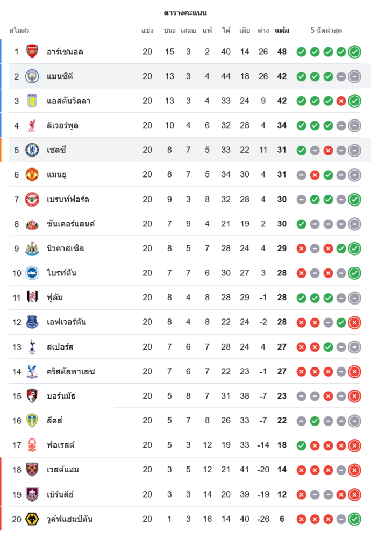Click the Manchester City club crest
The height and width of the screenshot is (538, 371).
coord(32,76)
